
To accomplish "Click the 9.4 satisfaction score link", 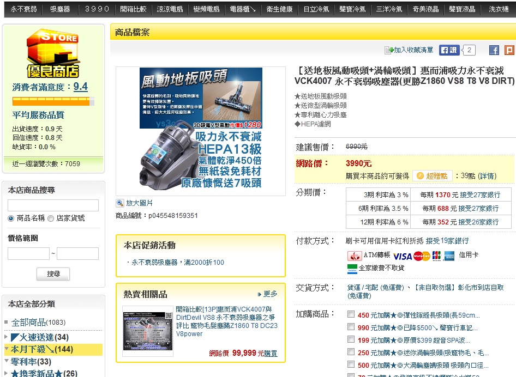I will coord(81,87).
